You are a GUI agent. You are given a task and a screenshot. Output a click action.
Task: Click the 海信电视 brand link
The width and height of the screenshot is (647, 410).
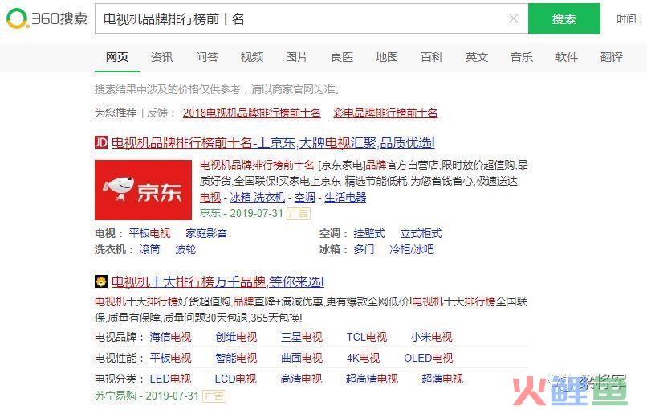coord(170,337)
